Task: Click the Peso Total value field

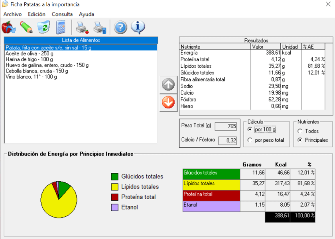Action: [226, 126]
